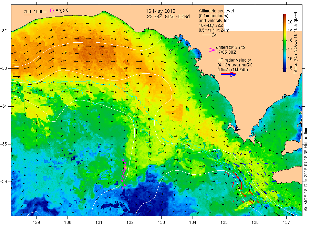The height and width of the screenshot is (227, 310).
Task: Click the latitude label '-35'
Action: pos(4,144)
